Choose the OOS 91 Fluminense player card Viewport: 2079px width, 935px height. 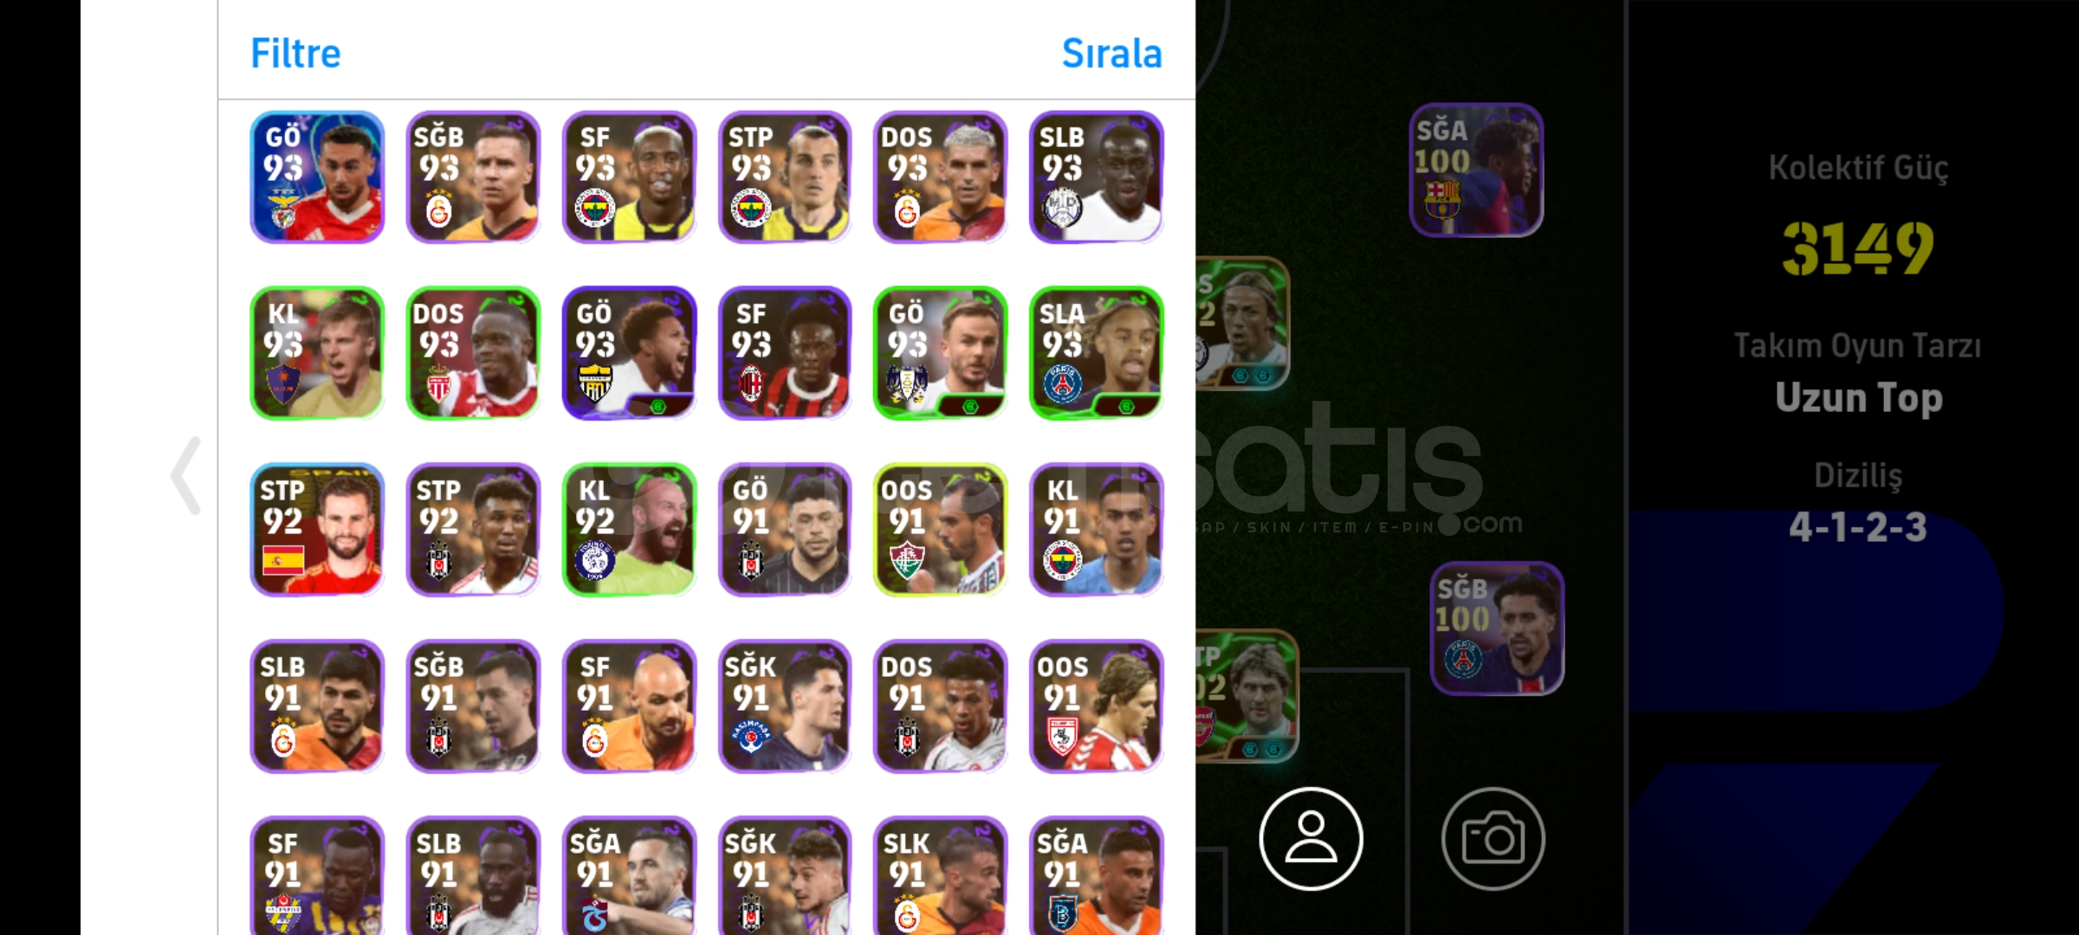(x=941, y=530)
